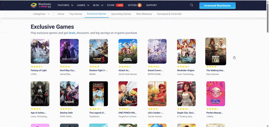This screenshot has width=269, height=127.
Task: Expand the Games dropdown menu
Action: tap(83, 5)
